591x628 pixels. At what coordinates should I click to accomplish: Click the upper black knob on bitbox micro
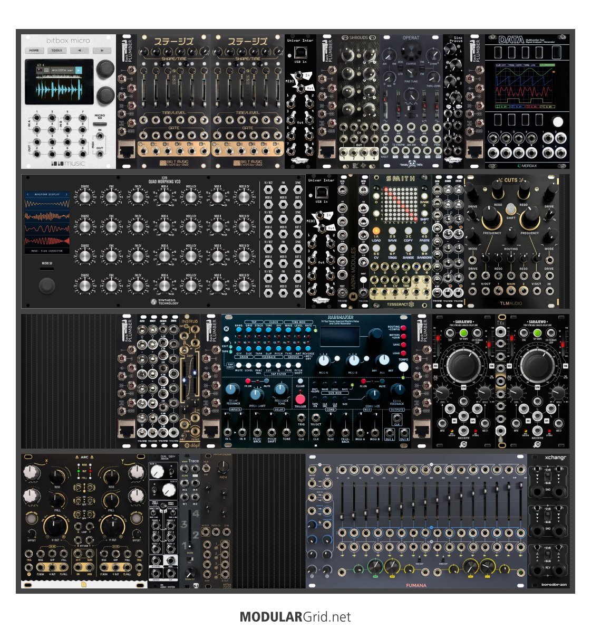(x=105, y=69)
